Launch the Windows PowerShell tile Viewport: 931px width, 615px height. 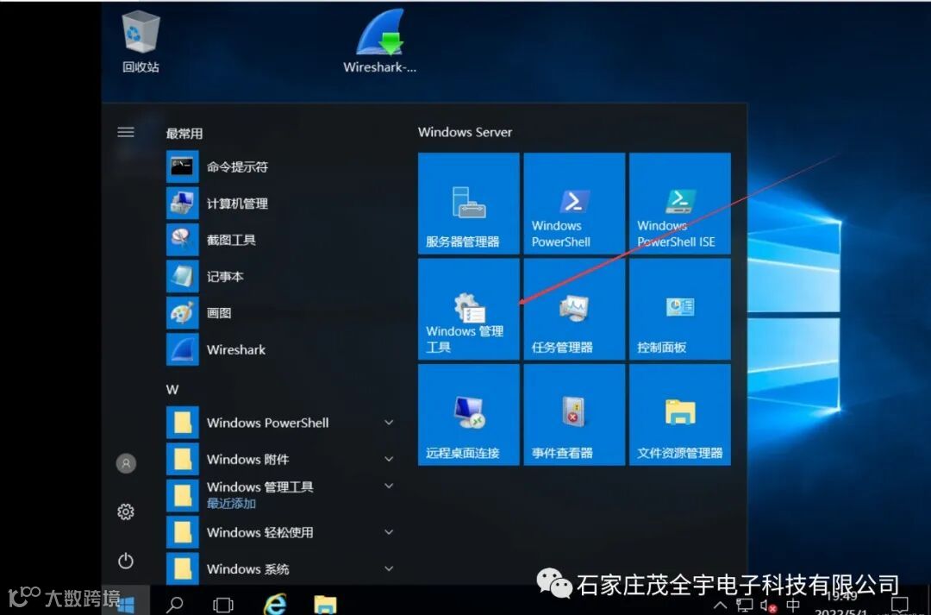574,204
